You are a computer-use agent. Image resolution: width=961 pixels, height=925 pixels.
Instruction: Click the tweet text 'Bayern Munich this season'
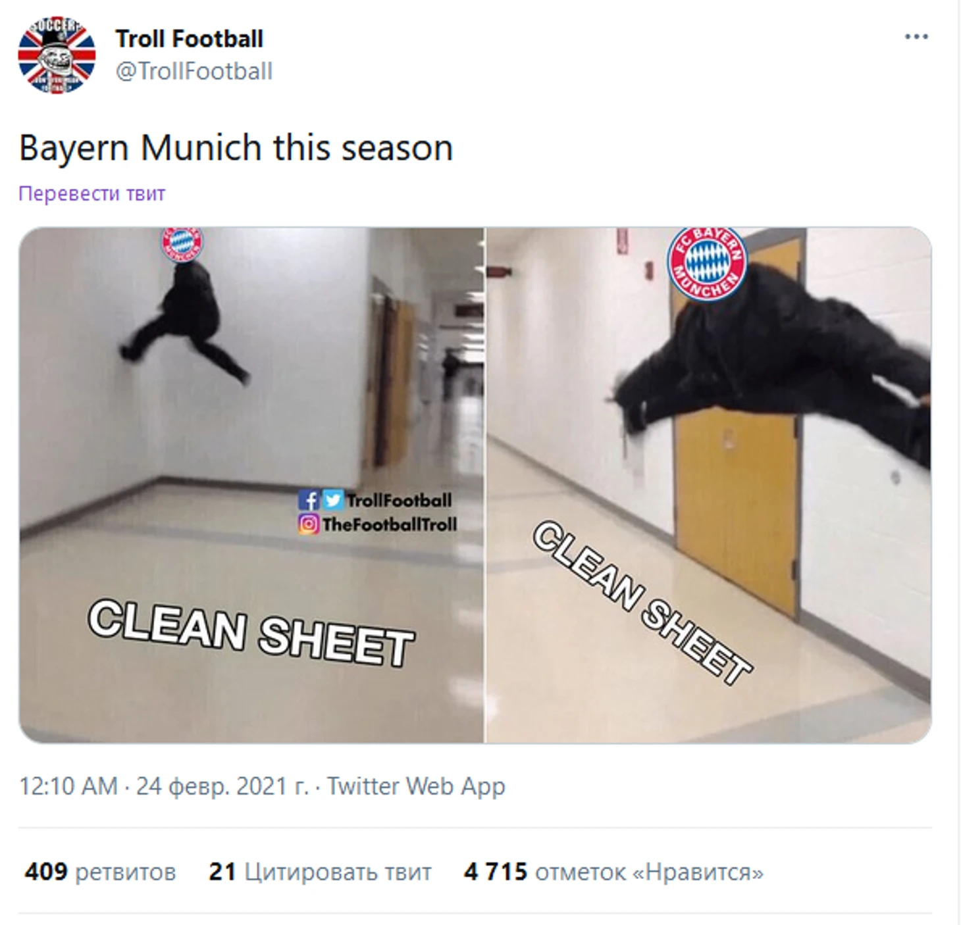coord(236,148)
